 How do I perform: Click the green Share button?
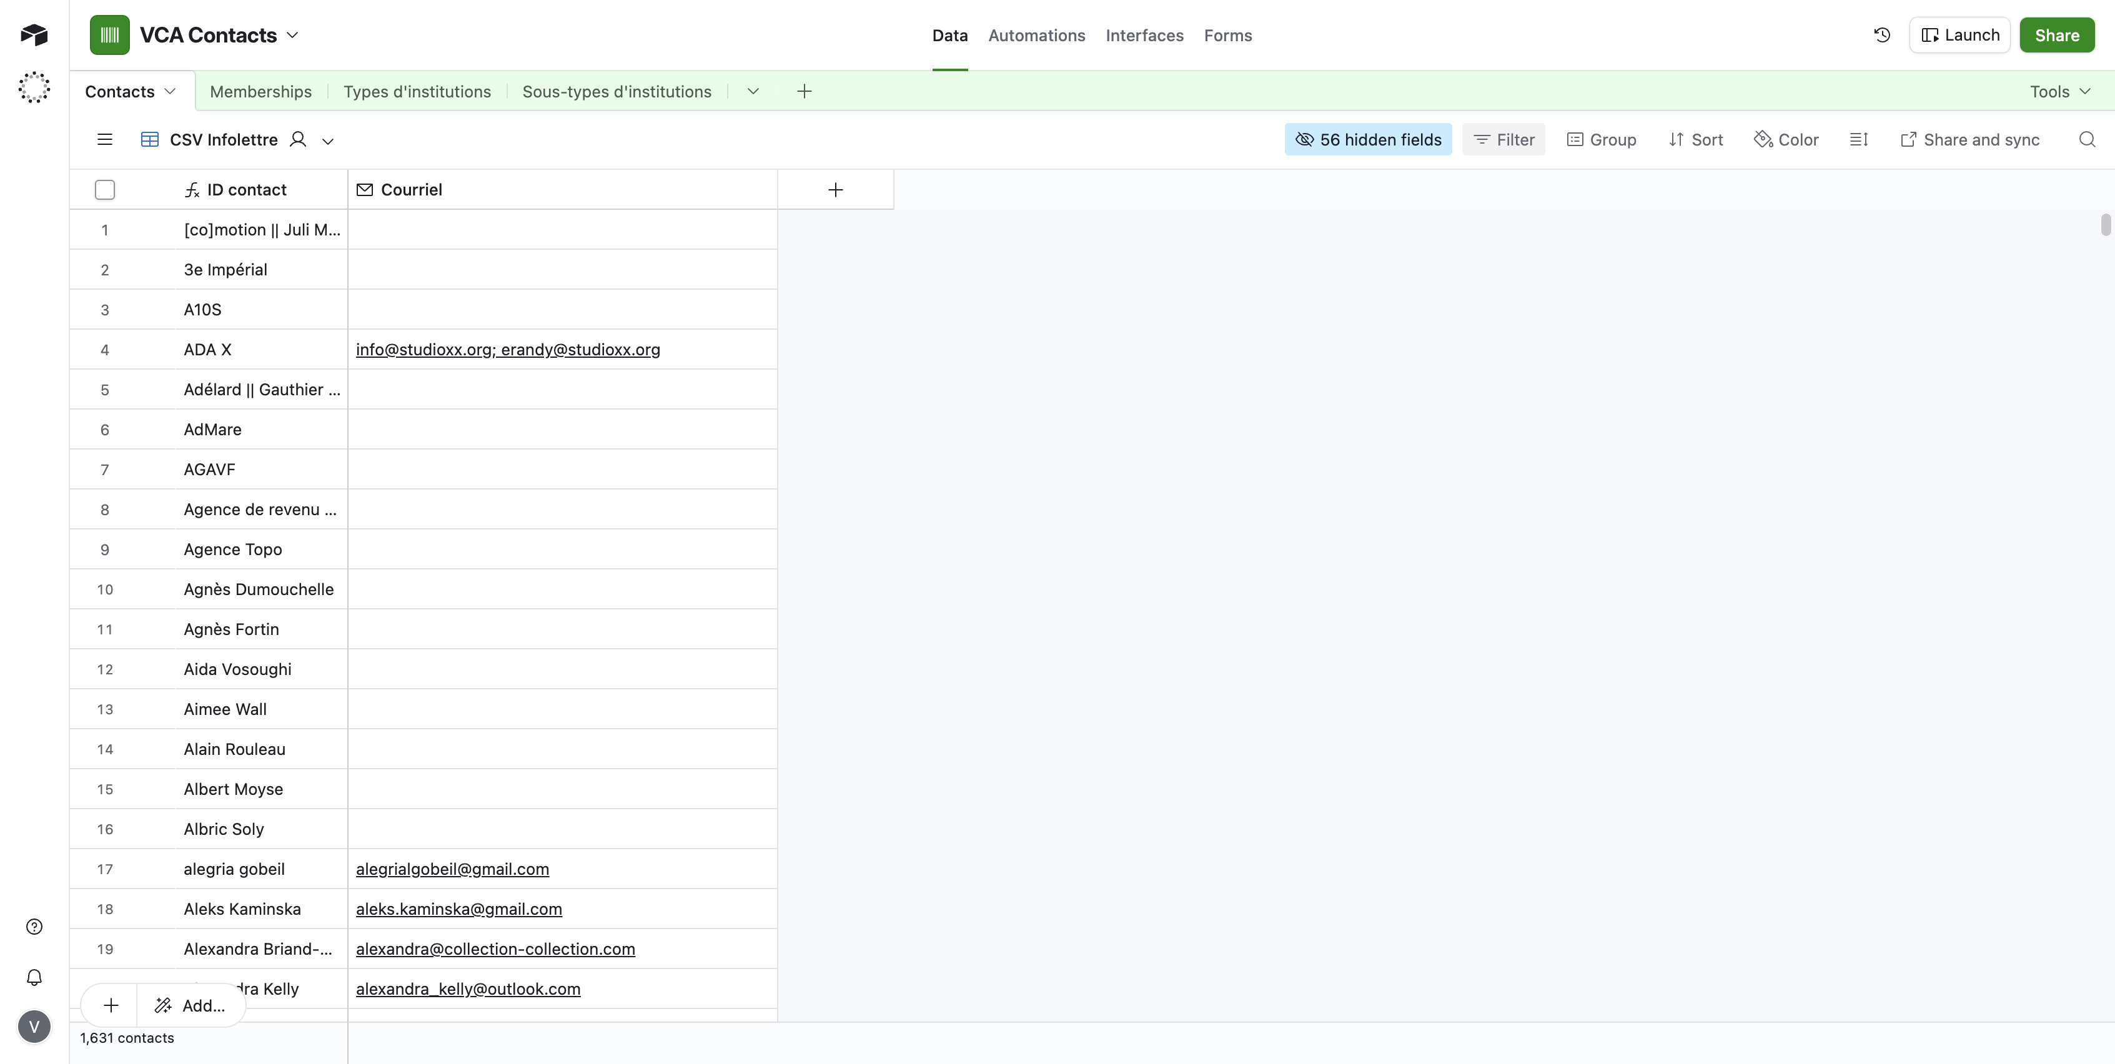point(2056,36)
